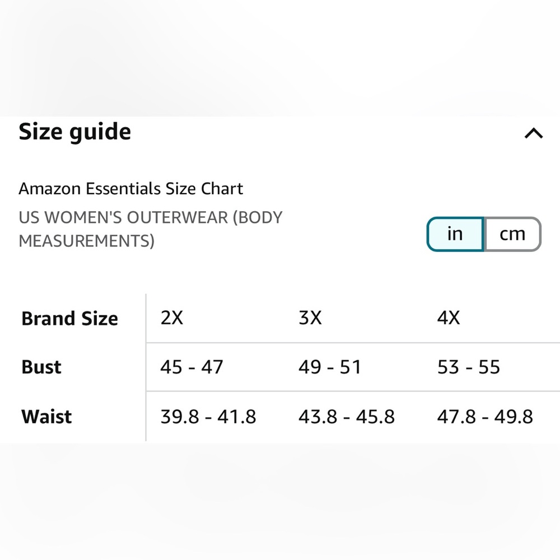Click the Waist row label
Image resolution: width=560 pixels, height=560 pixels.
(46, 417)
